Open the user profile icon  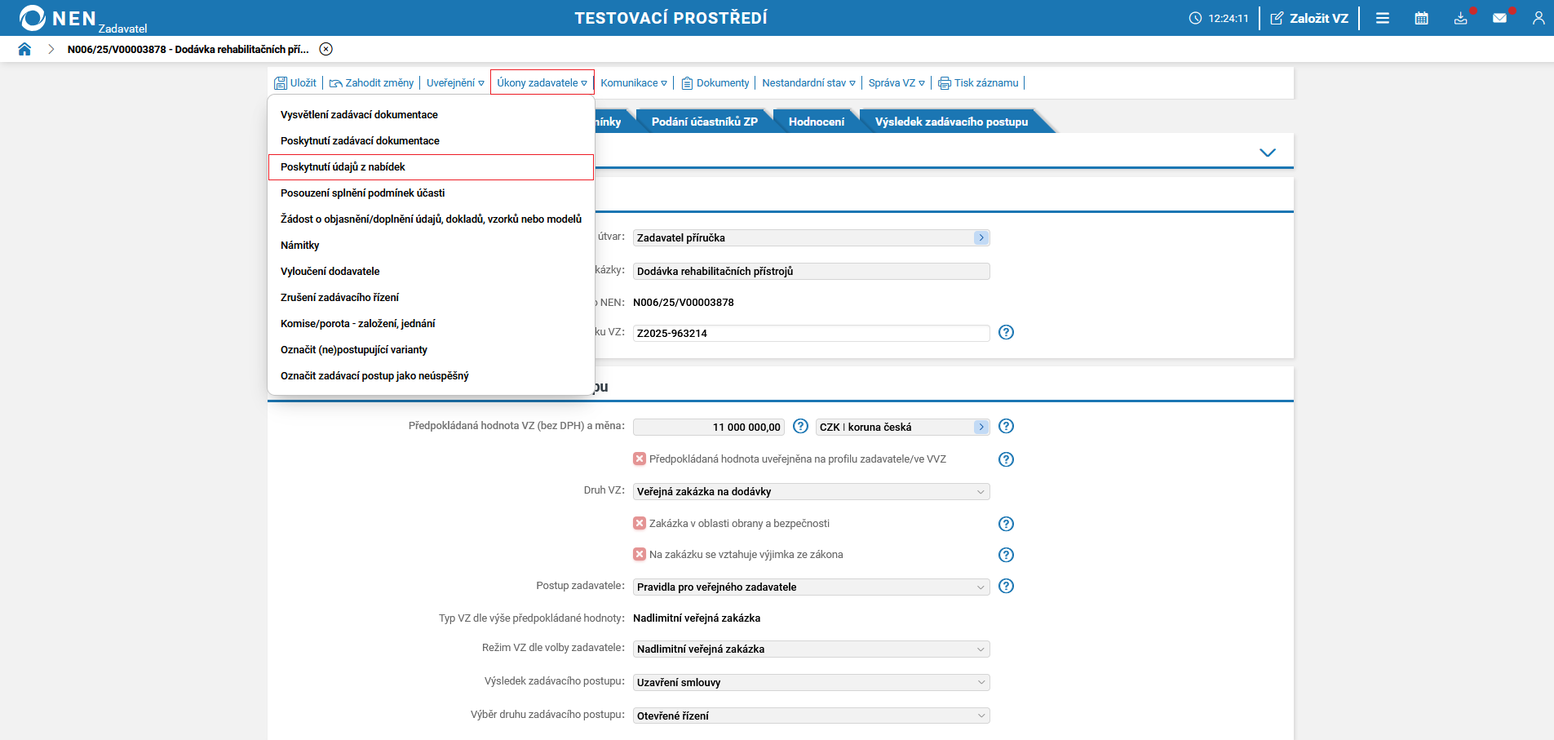[1539, 18]
